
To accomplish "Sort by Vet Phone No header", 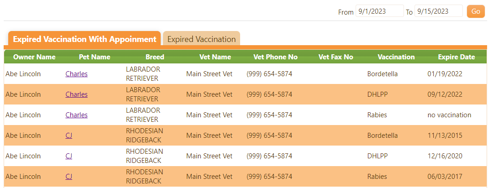I will point(276,57).
